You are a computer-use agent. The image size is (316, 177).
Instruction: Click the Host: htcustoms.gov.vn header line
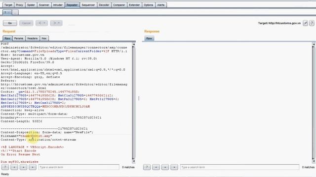coord(22,55)
